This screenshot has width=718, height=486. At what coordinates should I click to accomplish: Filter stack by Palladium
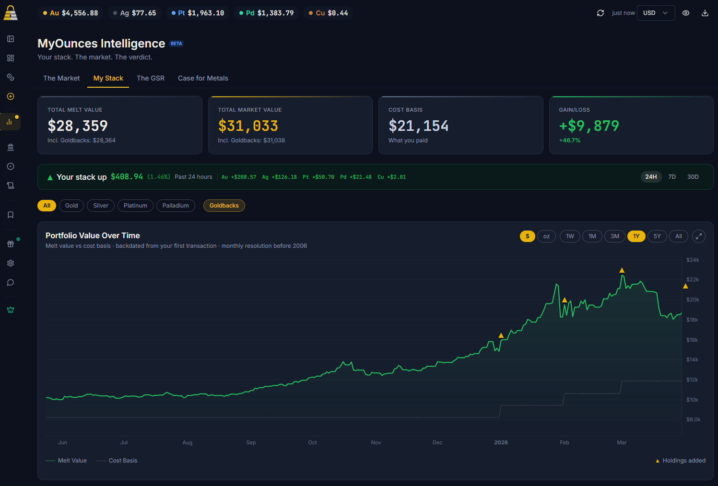(176, 206)
